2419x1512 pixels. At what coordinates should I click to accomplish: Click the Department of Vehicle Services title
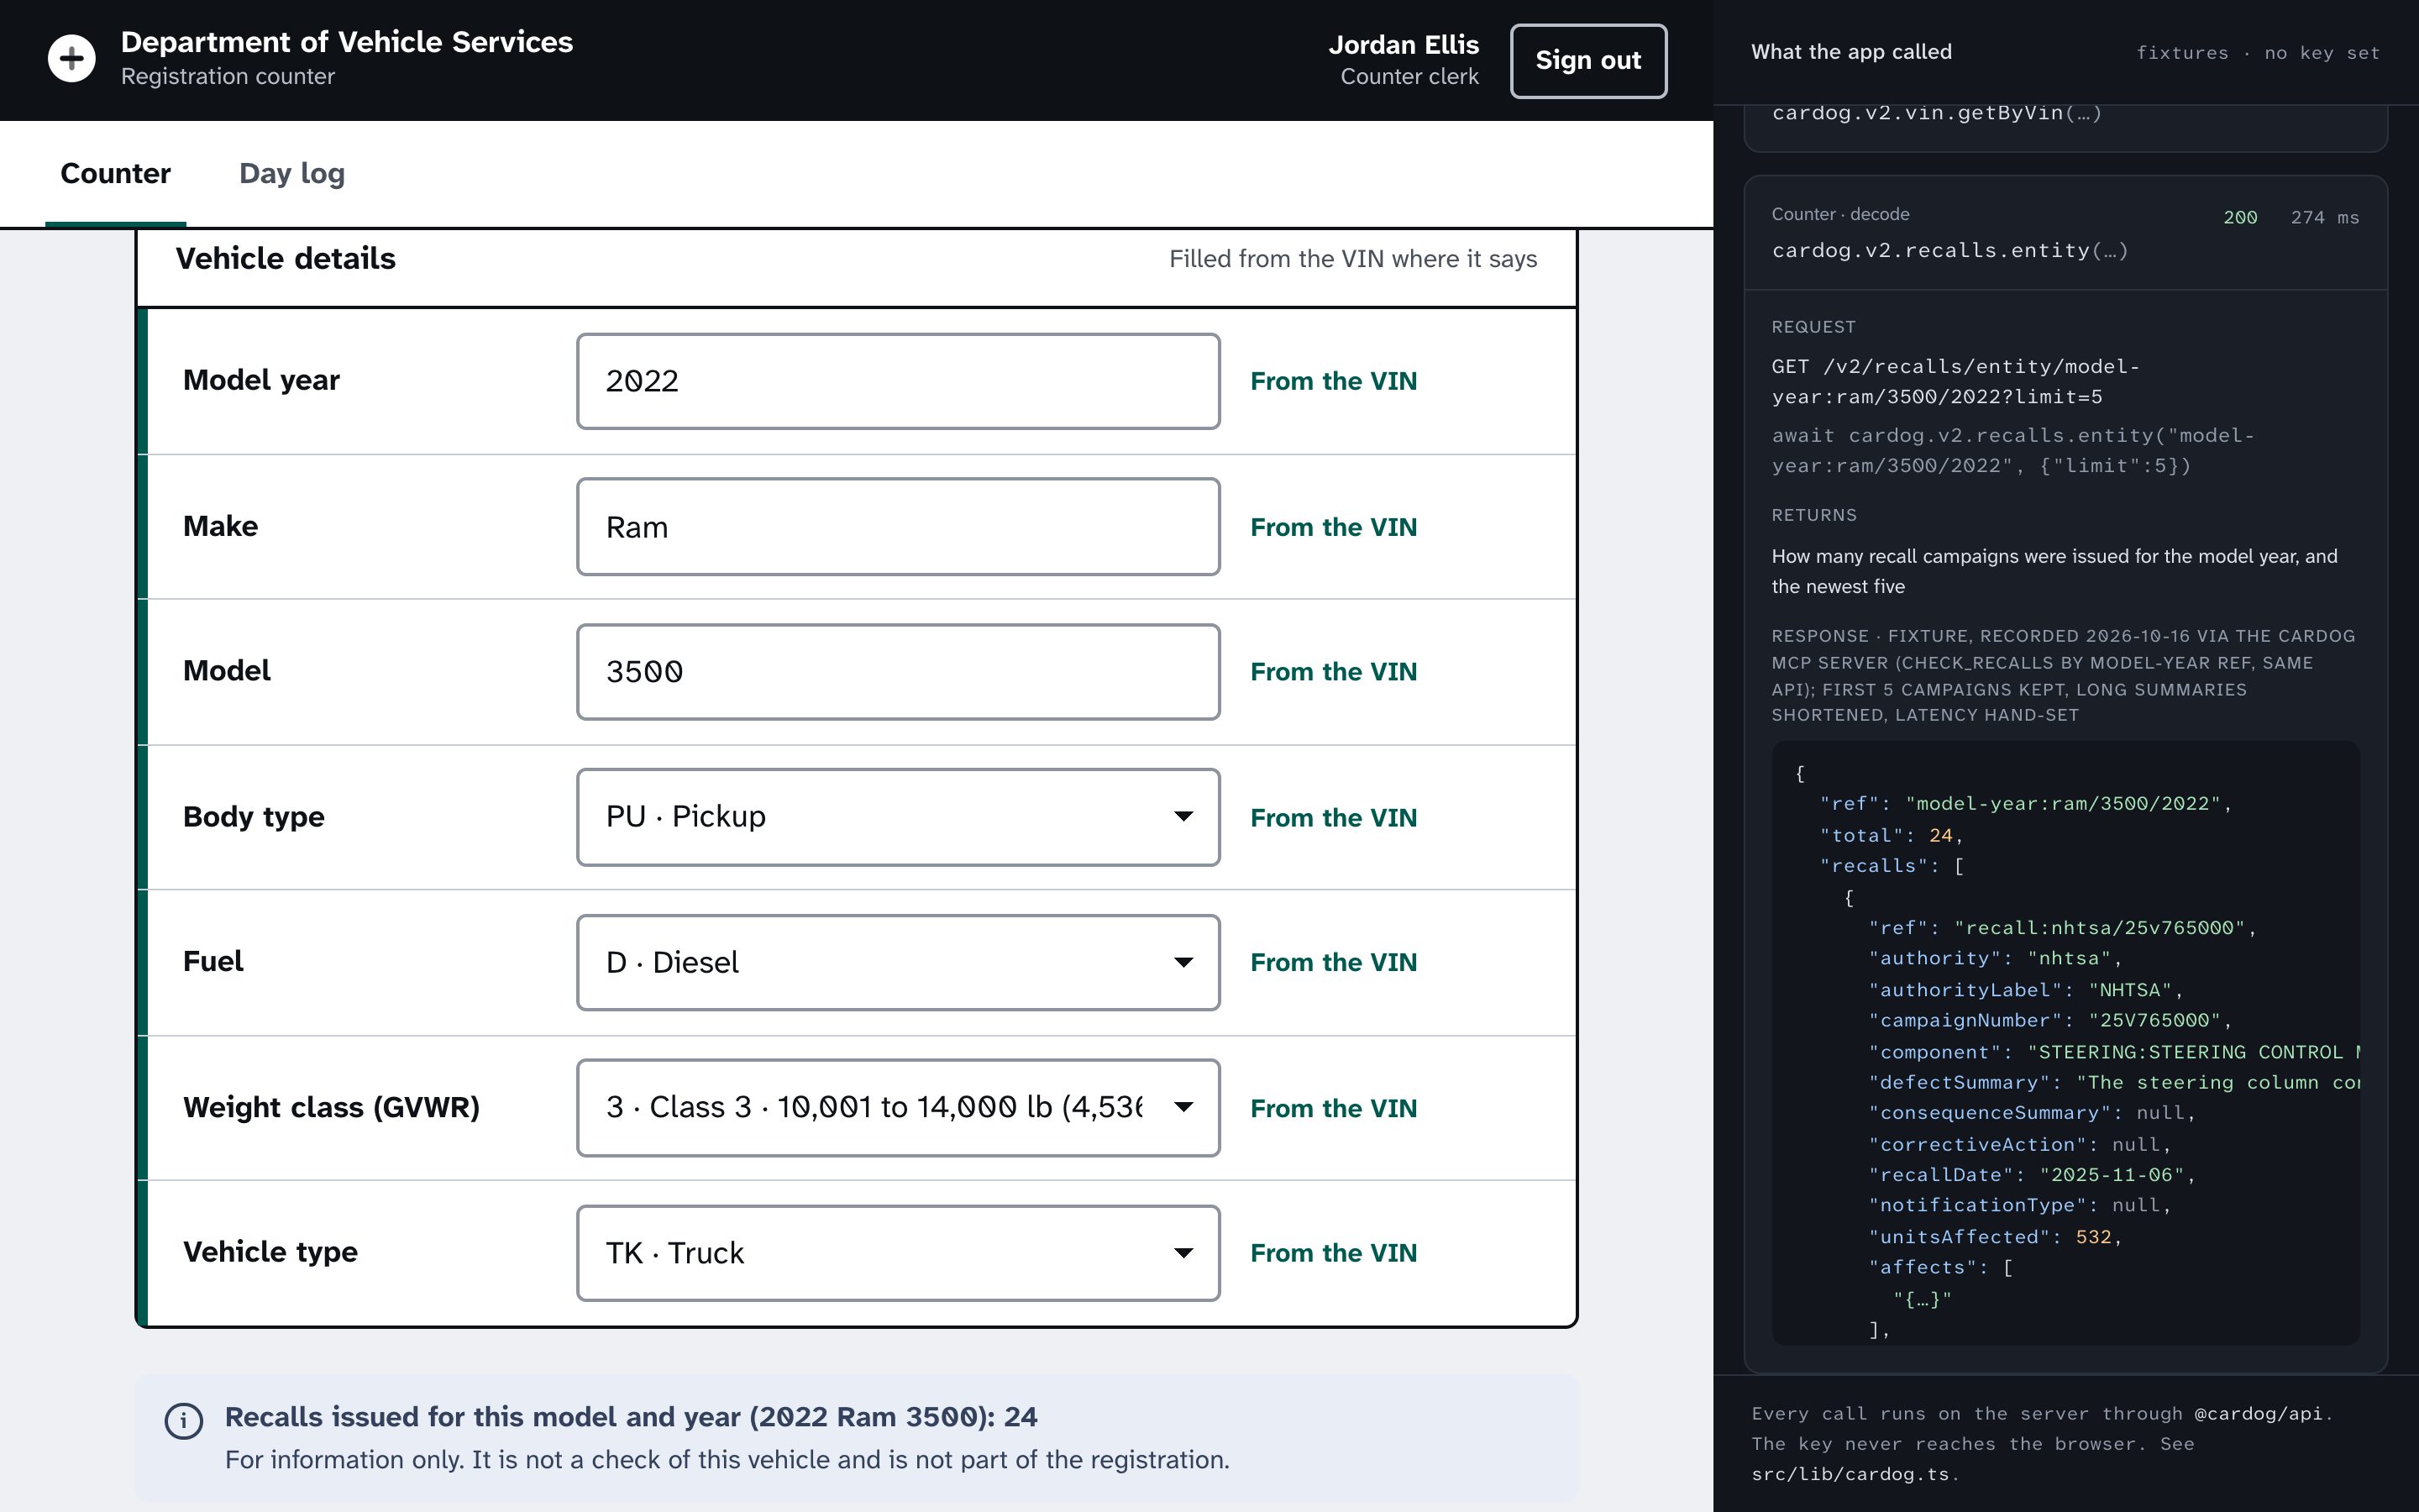point(347,42)
